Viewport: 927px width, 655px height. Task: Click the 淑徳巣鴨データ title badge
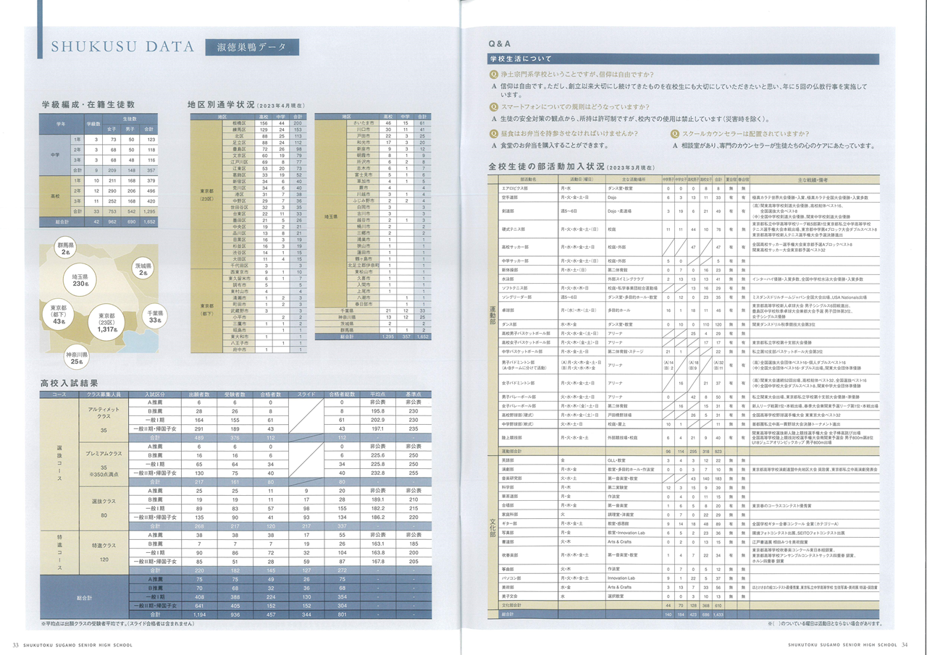tap(251, 47)
